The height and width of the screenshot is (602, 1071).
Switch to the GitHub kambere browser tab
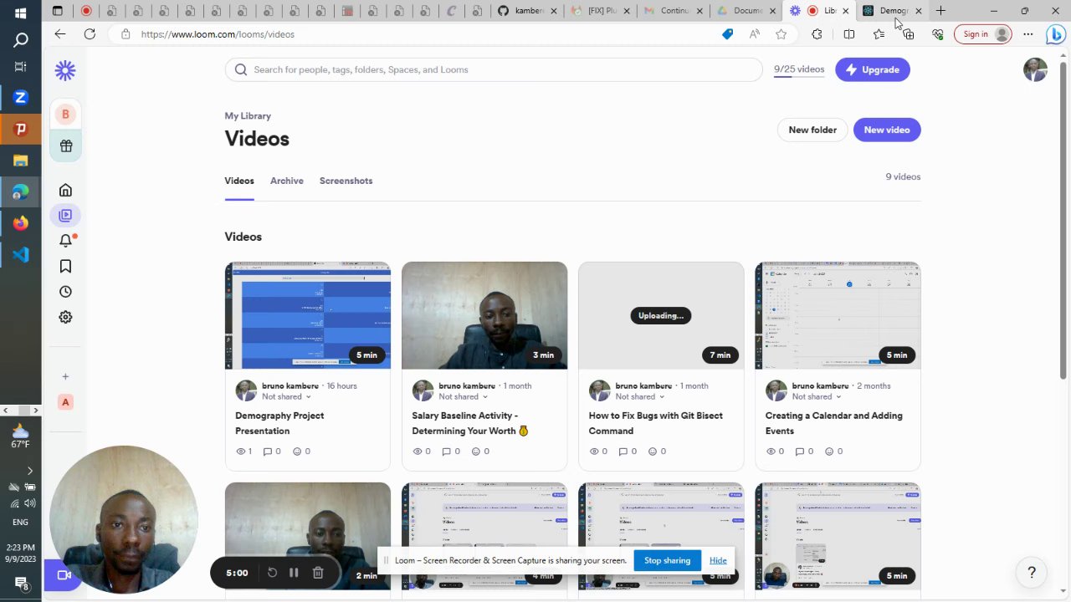525,11
